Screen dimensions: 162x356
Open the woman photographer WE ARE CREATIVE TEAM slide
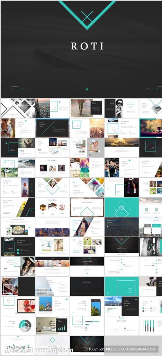pos(18,128)
